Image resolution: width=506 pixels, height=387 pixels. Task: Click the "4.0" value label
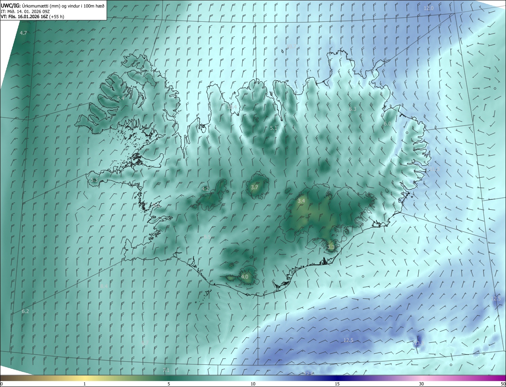tap(245, 277)
